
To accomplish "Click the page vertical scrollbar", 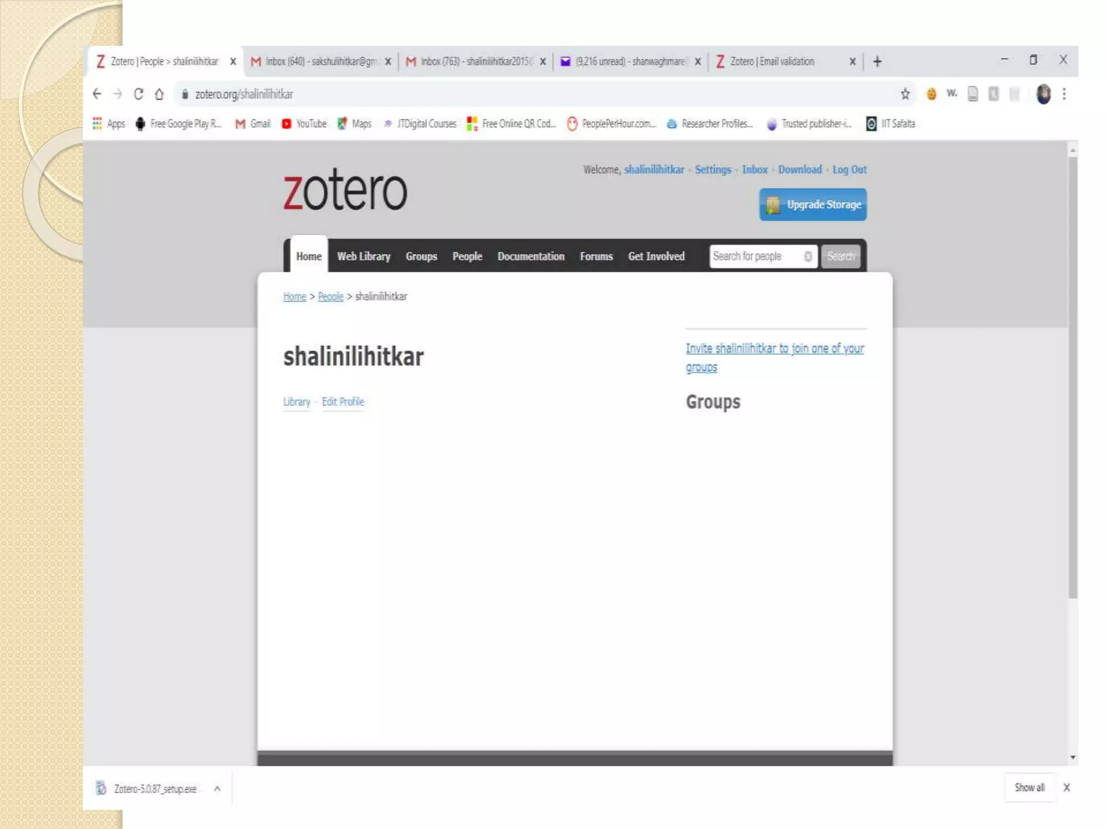I will pos(1073,378).
